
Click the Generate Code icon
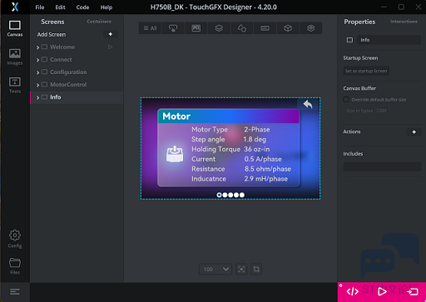coord(353,291)
